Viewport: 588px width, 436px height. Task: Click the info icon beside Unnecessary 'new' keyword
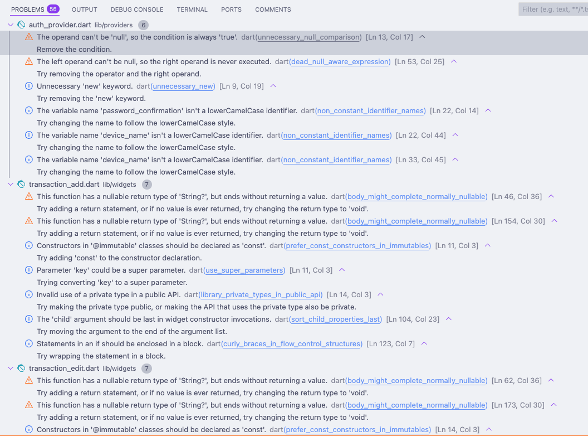point(29,86)
